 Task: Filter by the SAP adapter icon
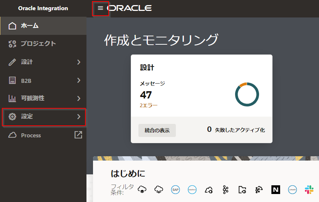pos(175,189)
